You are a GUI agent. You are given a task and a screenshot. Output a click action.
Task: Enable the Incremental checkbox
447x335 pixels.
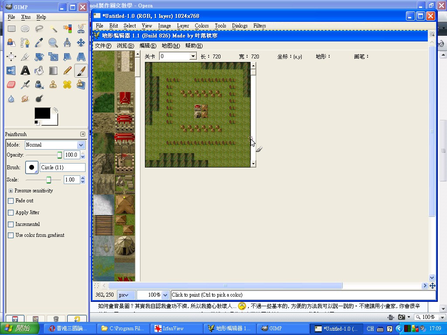pos(11,224)
